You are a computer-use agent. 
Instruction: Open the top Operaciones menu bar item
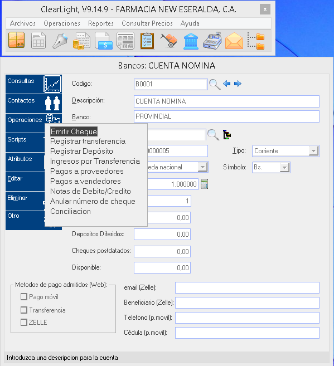62,23
